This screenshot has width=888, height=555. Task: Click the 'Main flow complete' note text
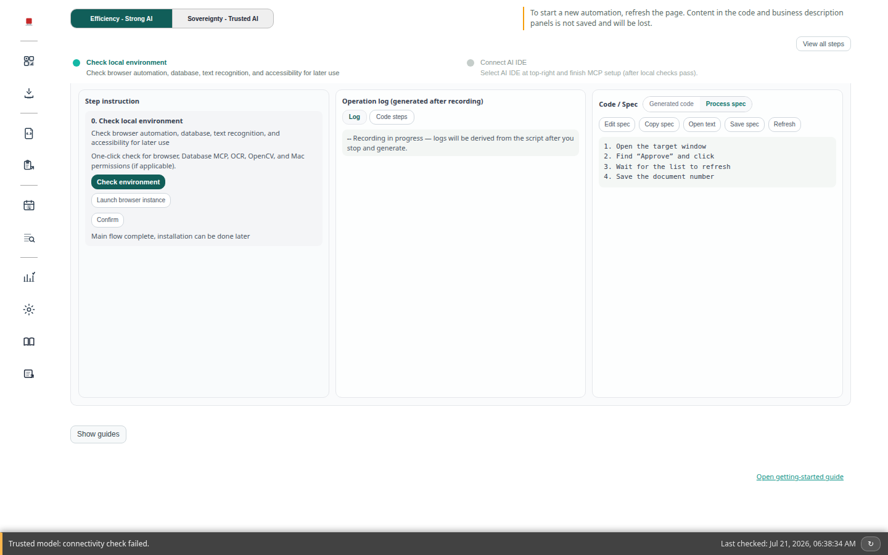[170, 236]
